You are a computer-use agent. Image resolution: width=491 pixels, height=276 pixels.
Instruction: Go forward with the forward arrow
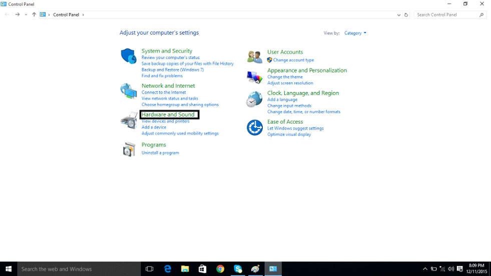(18, 14)
